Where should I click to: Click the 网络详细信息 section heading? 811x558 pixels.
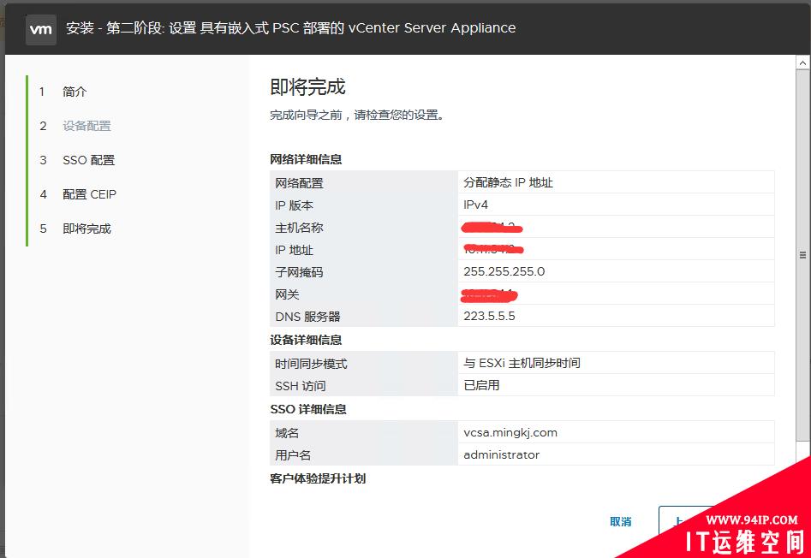tap(306, 159)
